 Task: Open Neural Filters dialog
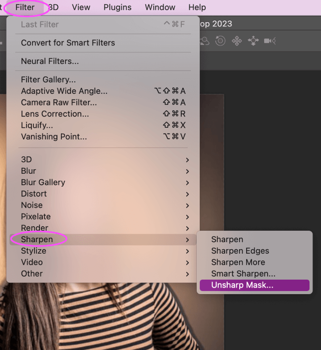[103, 61]
